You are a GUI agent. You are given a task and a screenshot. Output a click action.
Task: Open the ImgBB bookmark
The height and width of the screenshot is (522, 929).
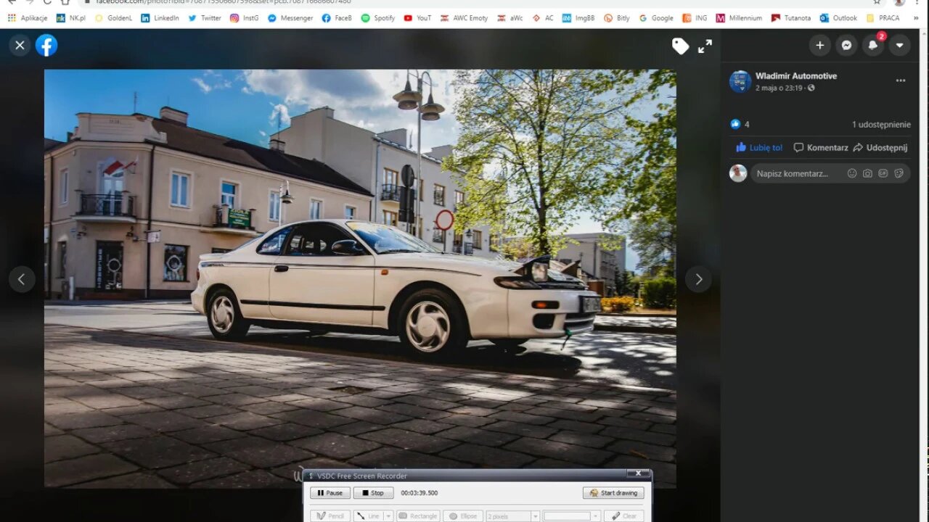pos(578,18)
